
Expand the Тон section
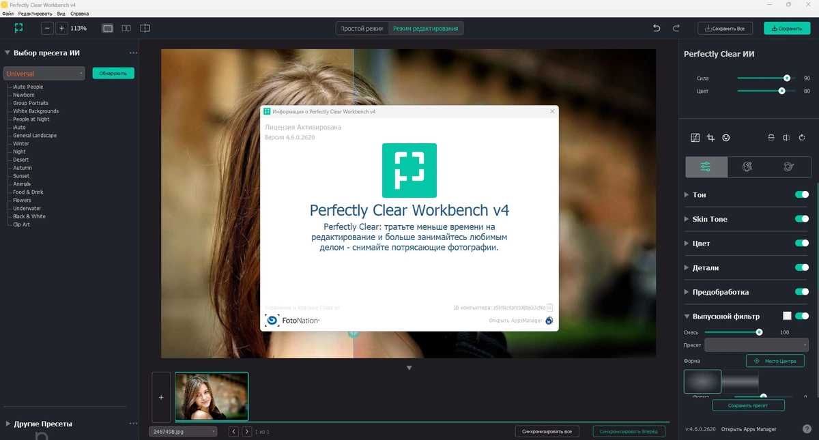687,195
